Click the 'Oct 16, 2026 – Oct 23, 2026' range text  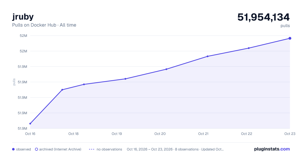pos(150,149)
